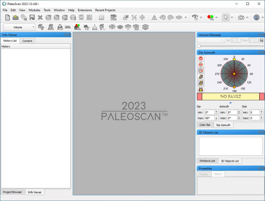This screenshot has width=265, height=201.
Task: Select the mouse pointer selection tool
Action: (x=226, y=17)
